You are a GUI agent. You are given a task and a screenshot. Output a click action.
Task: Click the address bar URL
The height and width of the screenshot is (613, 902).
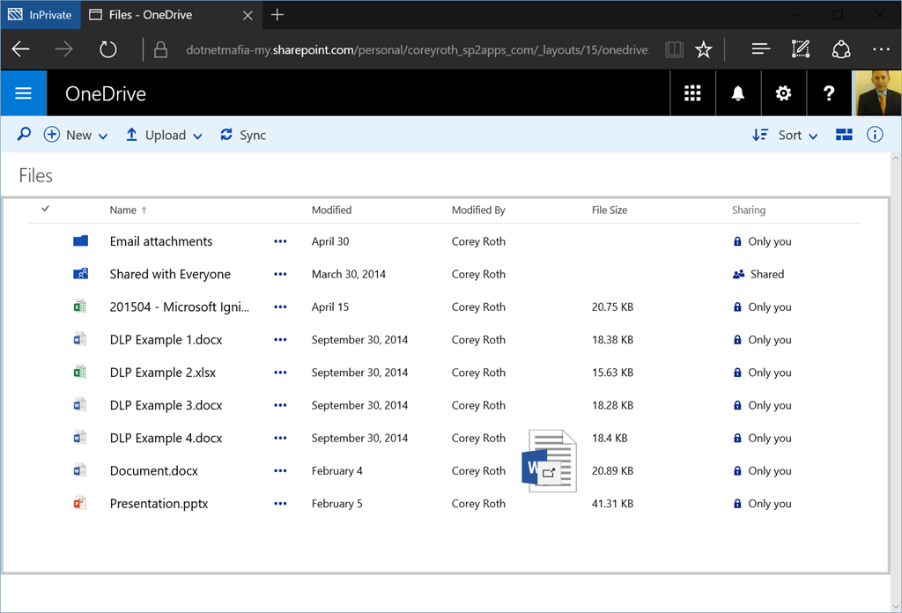[418, 50]
